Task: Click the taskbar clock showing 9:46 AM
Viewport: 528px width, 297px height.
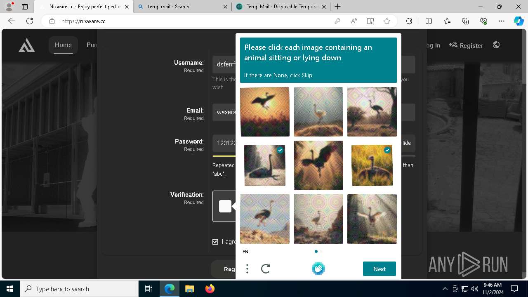Action: pyautogui.click(x=493, y=289)
